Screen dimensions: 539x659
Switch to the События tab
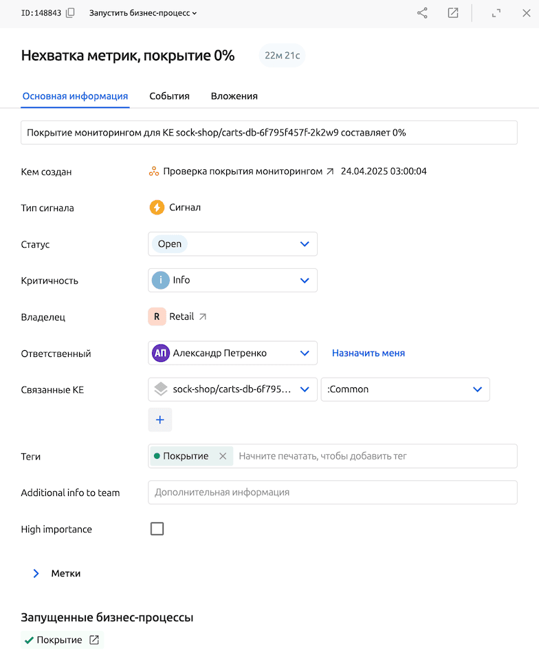169,96
